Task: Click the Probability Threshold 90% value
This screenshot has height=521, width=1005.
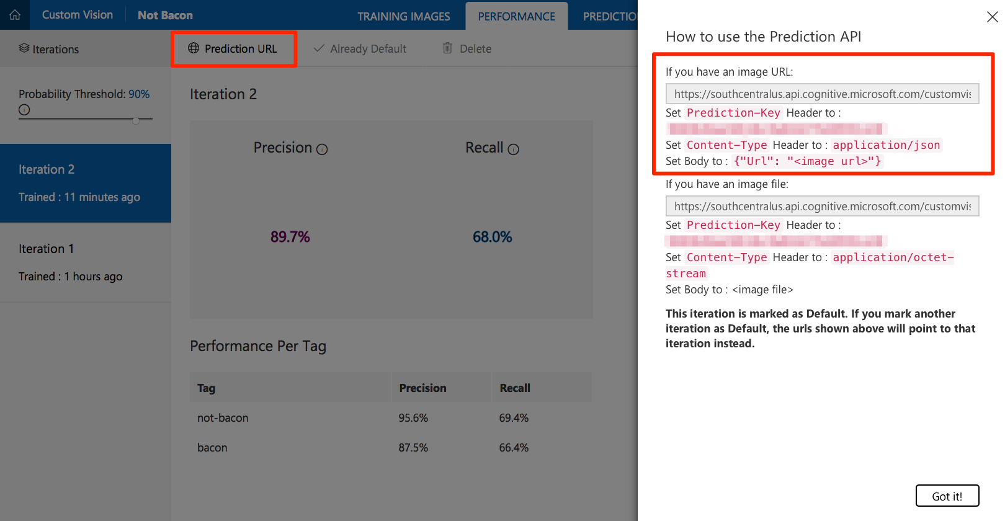Action: coord(139,94)
